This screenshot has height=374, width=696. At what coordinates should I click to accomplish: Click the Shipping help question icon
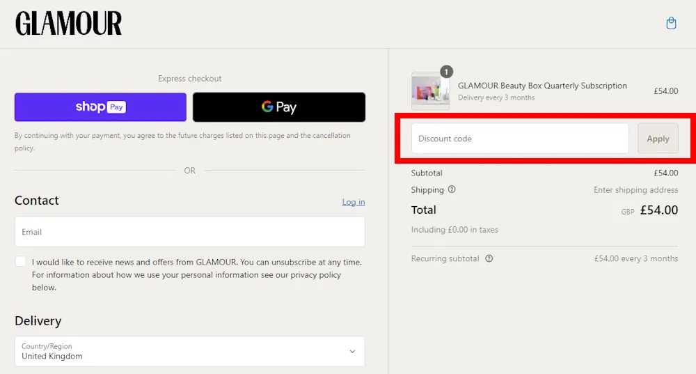(452, 189)
